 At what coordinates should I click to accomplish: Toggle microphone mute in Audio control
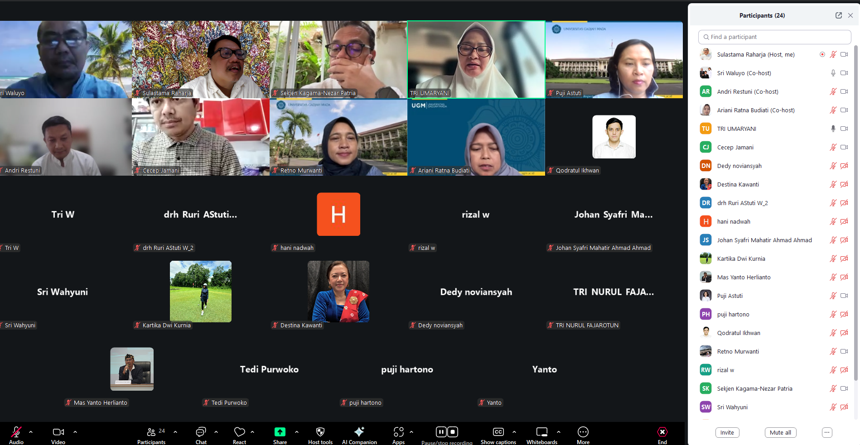[16, 432]
